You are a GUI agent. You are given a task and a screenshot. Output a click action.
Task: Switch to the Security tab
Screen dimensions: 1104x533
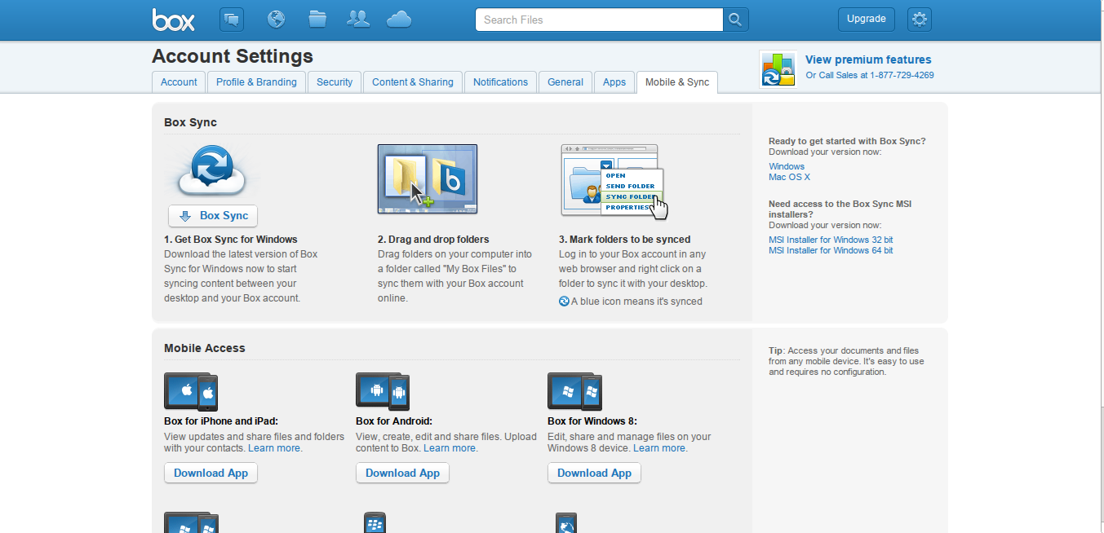click(335, 82)
